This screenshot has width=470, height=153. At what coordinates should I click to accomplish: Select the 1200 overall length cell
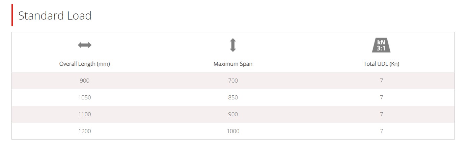pyautogui.click(x=85, y=131)
